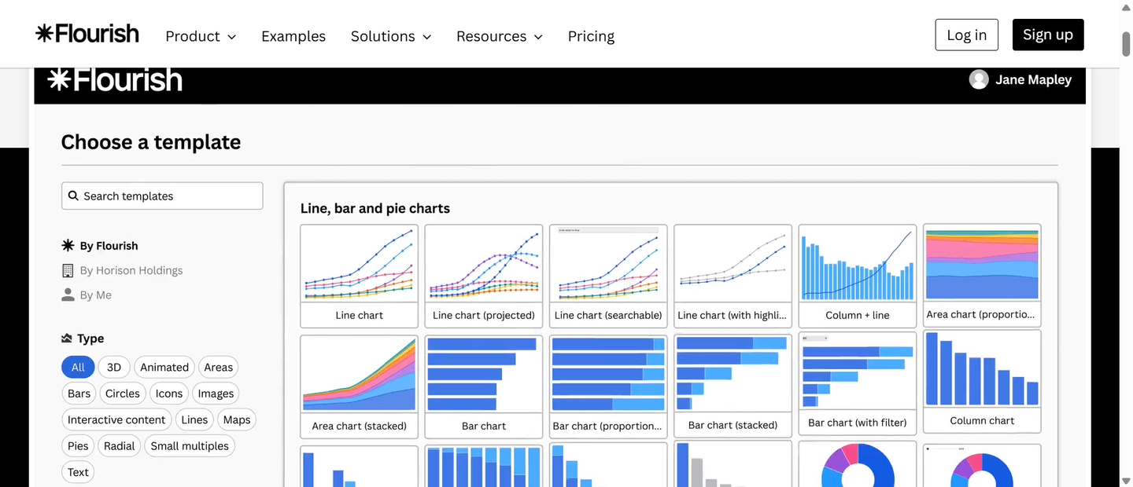Click the Log in button
Viewport: 1133px width, 487px height.
tap(967, 35)
